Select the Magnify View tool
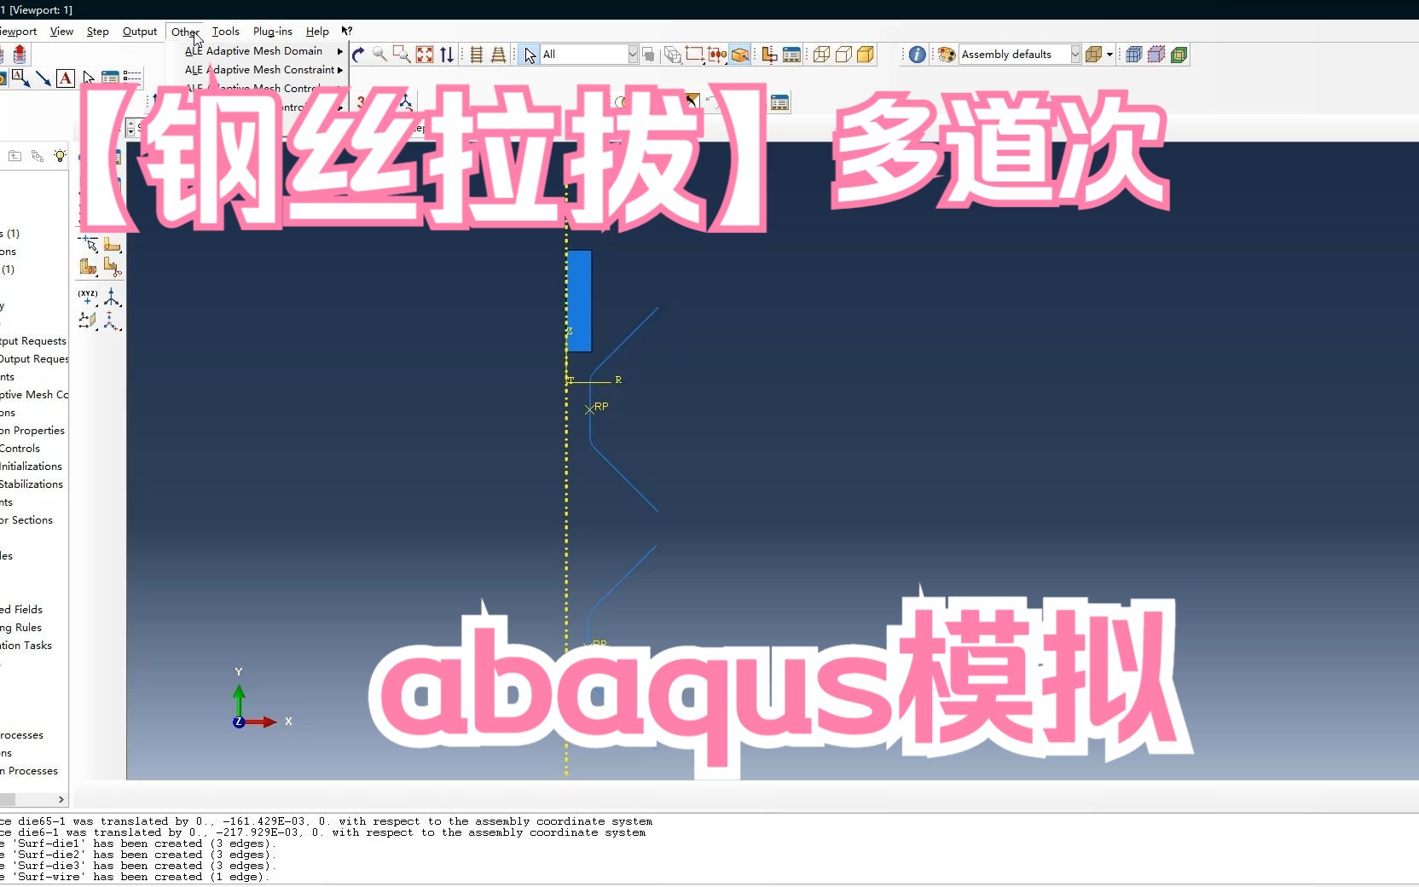This screenshot has height=887, width=1419. (x=380, y=55)
